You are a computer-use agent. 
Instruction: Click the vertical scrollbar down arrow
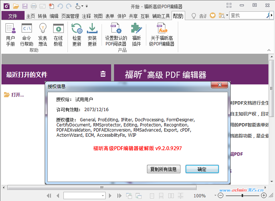click(x=272, y=181)
